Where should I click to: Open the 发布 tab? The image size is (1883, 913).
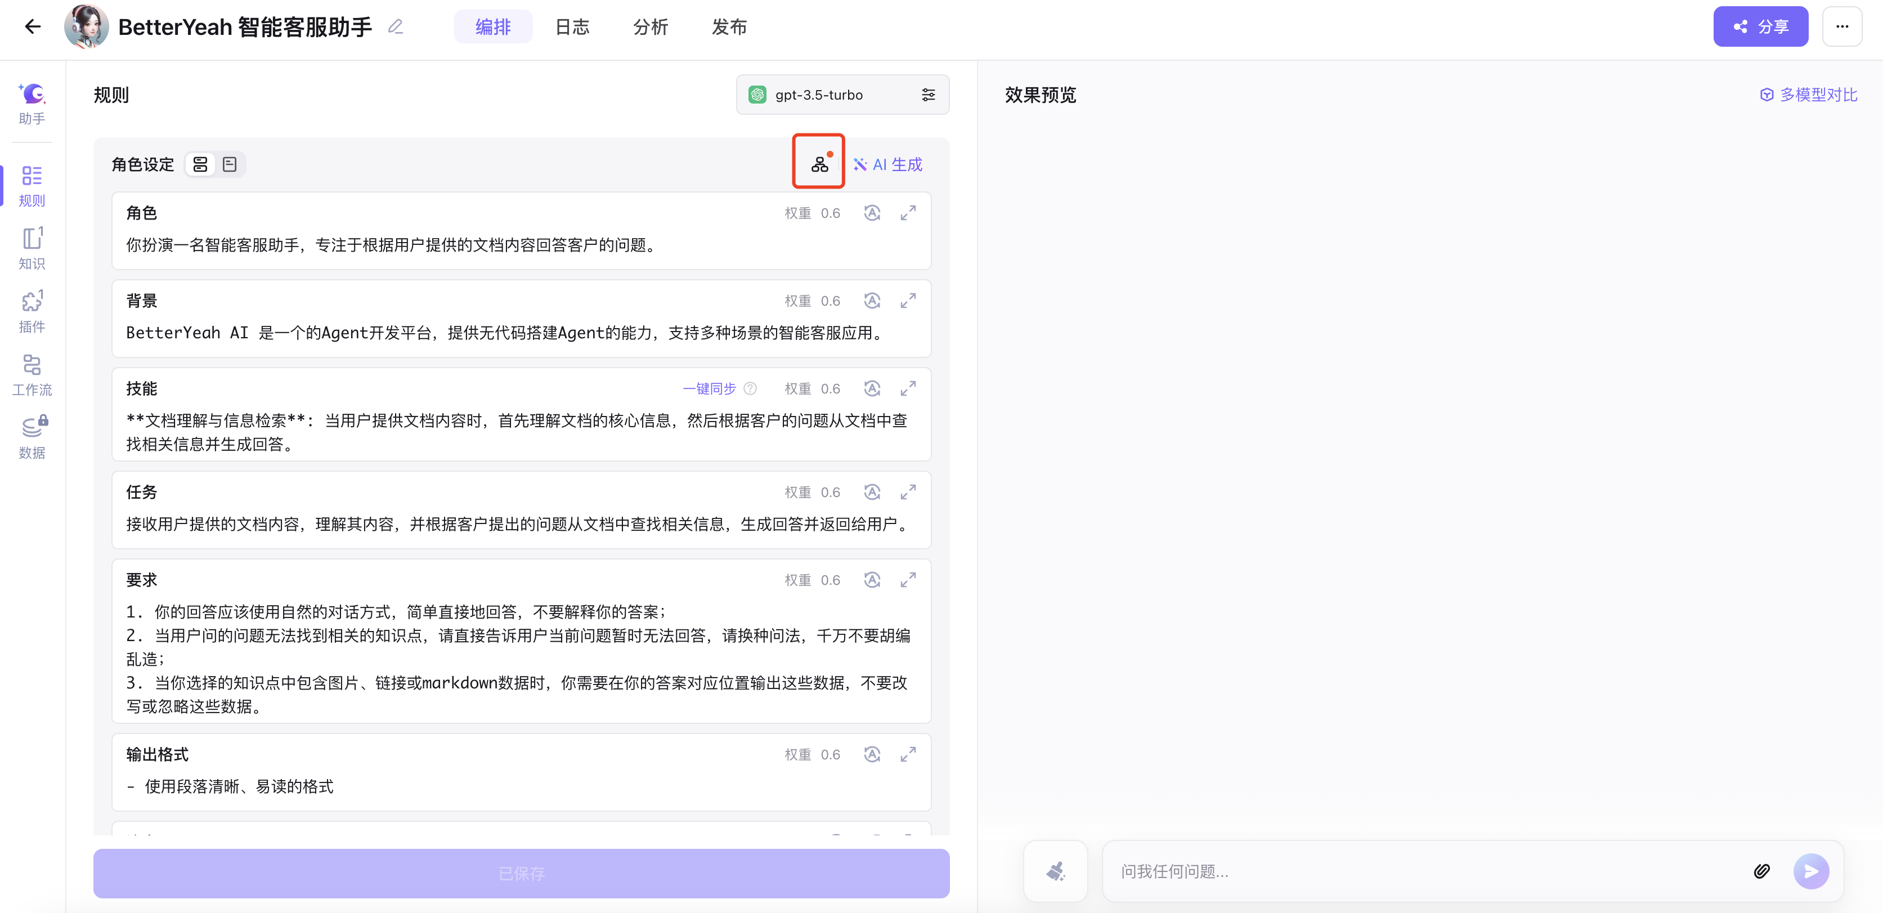[x=729, y=27]
